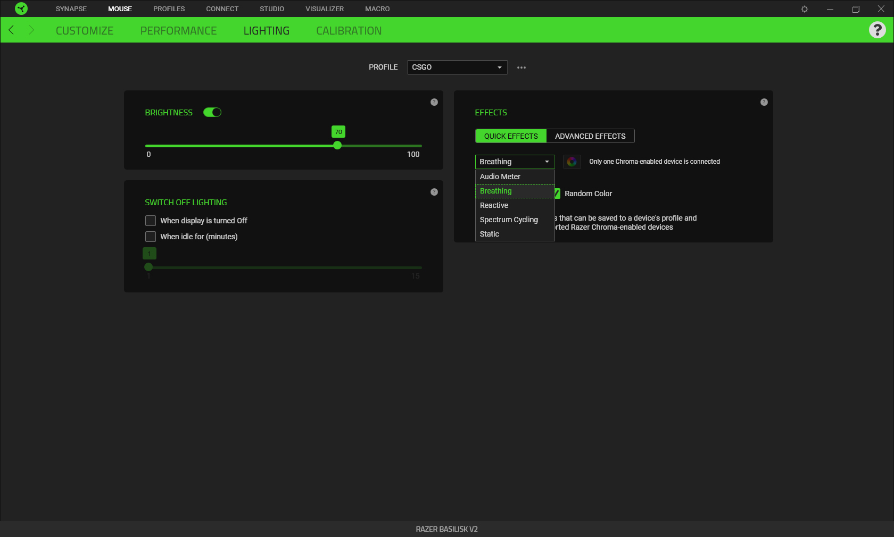Go to the LIGHTING subtab
Viewport: 894px width, 537px height.
click(x=267, y=31)
